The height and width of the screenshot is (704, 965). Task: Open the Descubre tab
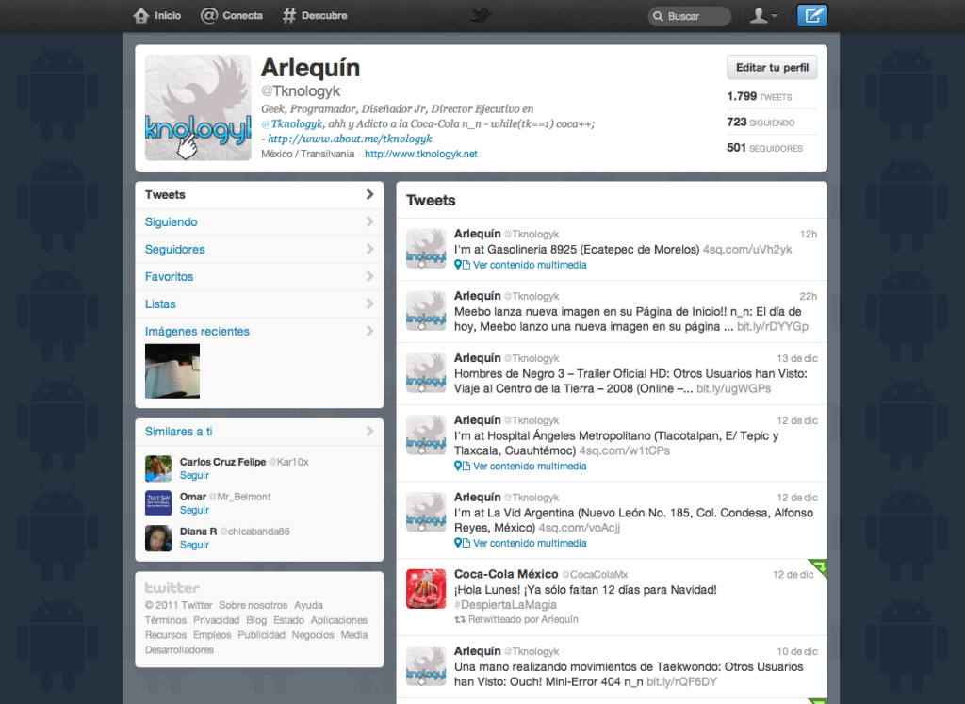pyautogui.click(x=315, y=15)
